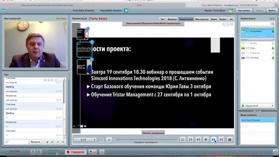Screen dimensions: 279x157
Task: Click the chat scrollbar up arrow
Action: (65, 79)
